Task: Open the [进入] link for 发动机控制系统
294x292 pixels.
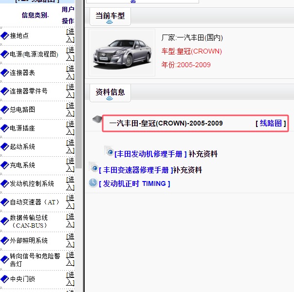Action: [70, 183]
